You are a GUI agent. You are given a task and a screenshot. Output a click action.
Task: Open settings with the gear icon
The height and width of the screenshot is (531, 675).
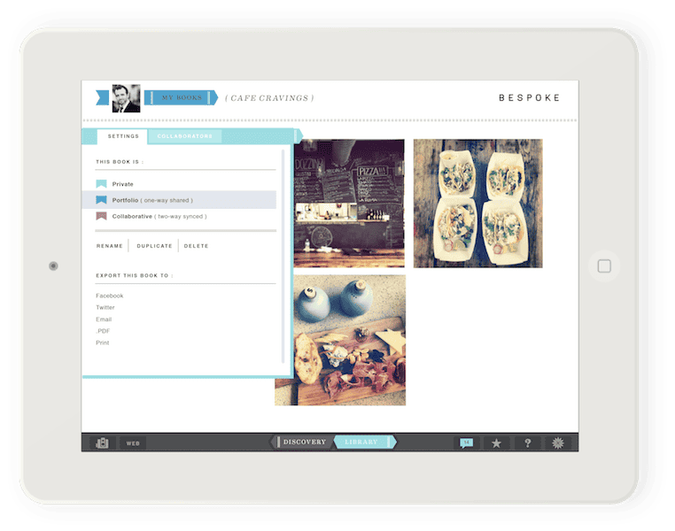pyautogui.click(x=558, y=442)
